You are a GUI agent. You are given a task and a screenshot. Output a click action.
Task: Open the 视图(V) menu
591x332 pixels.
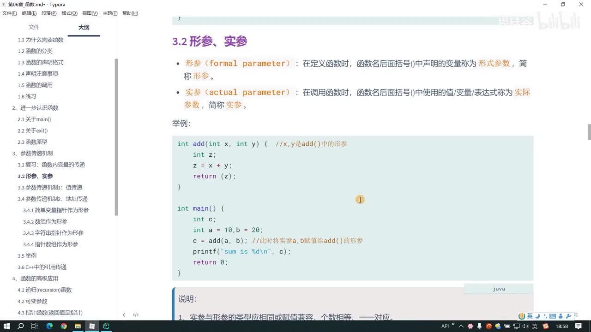(90, 13)
